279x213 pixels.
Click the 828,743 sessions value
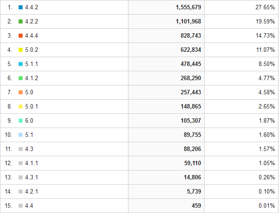[x=191, y=35]
